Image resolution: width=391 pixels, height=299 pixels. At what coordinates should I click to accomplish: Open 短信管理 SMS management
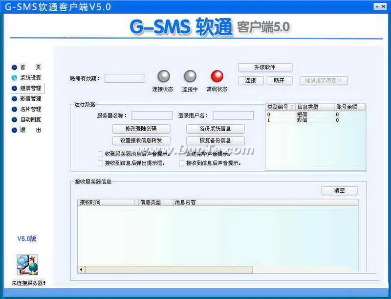pos(30,89)
